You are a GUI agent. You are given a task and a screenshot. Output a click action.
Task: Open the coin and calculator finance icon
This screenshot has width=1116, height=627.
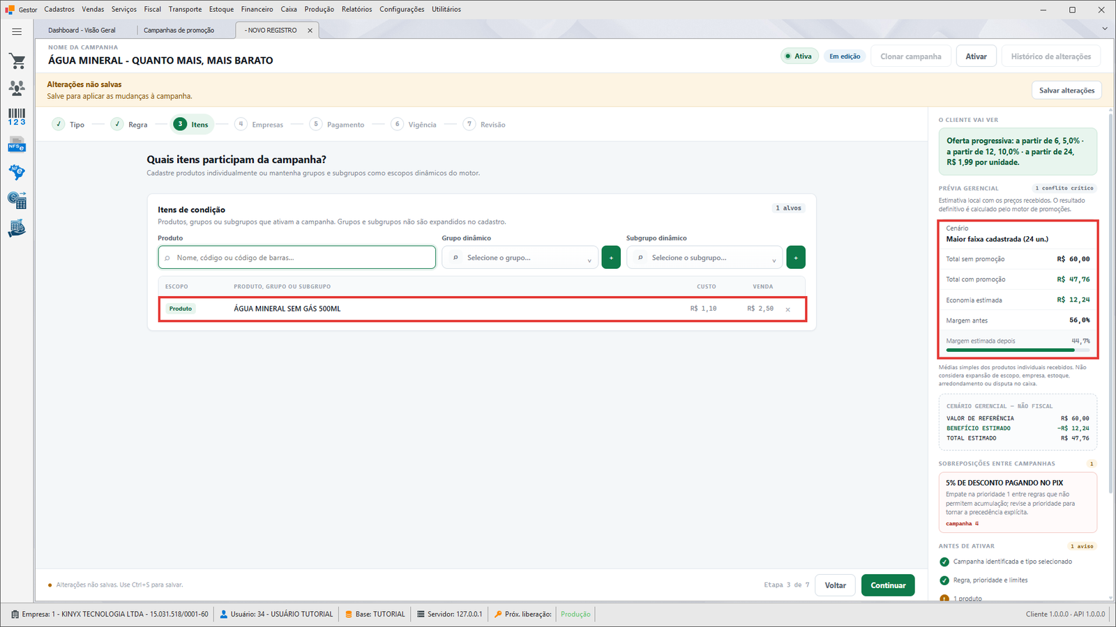point(17,201)
